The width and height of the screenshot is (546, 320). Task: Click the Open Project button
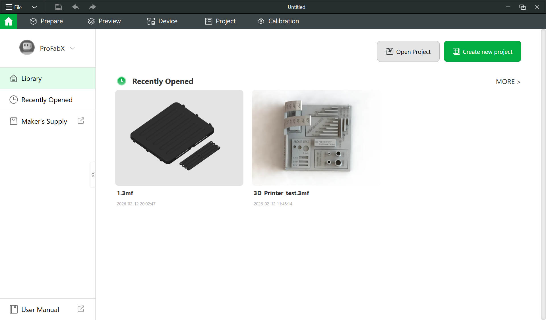(x=408, y=51)
